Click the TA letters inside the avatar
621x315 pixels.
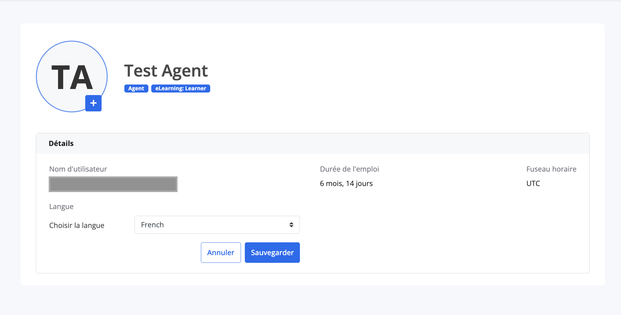click(x=72, y=77)
